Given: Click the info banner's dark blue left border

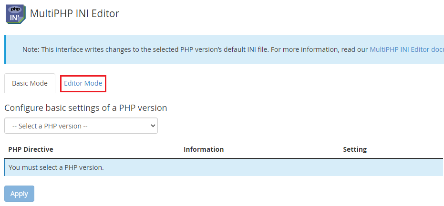Looking at the screenshot, I should [x=5, y=49].
